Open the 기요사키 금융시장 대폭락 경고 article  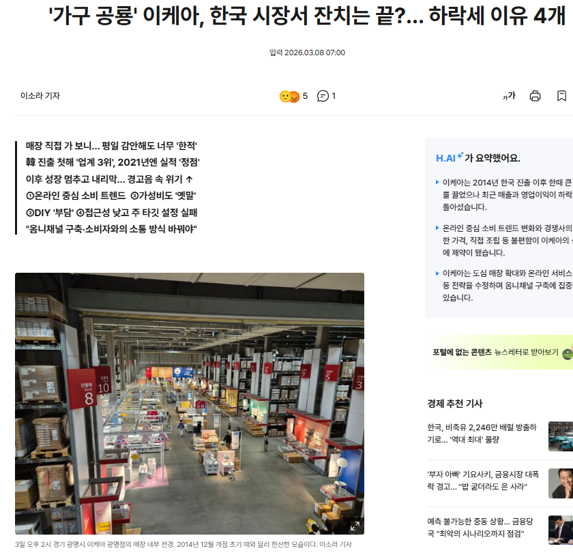pyautogui.click(x=483, y=480)
